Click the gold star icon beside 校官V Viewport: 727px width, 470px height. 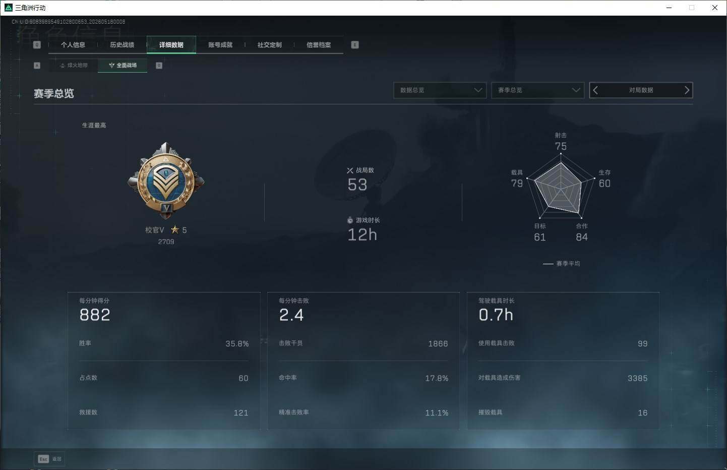tap(175, 230)
